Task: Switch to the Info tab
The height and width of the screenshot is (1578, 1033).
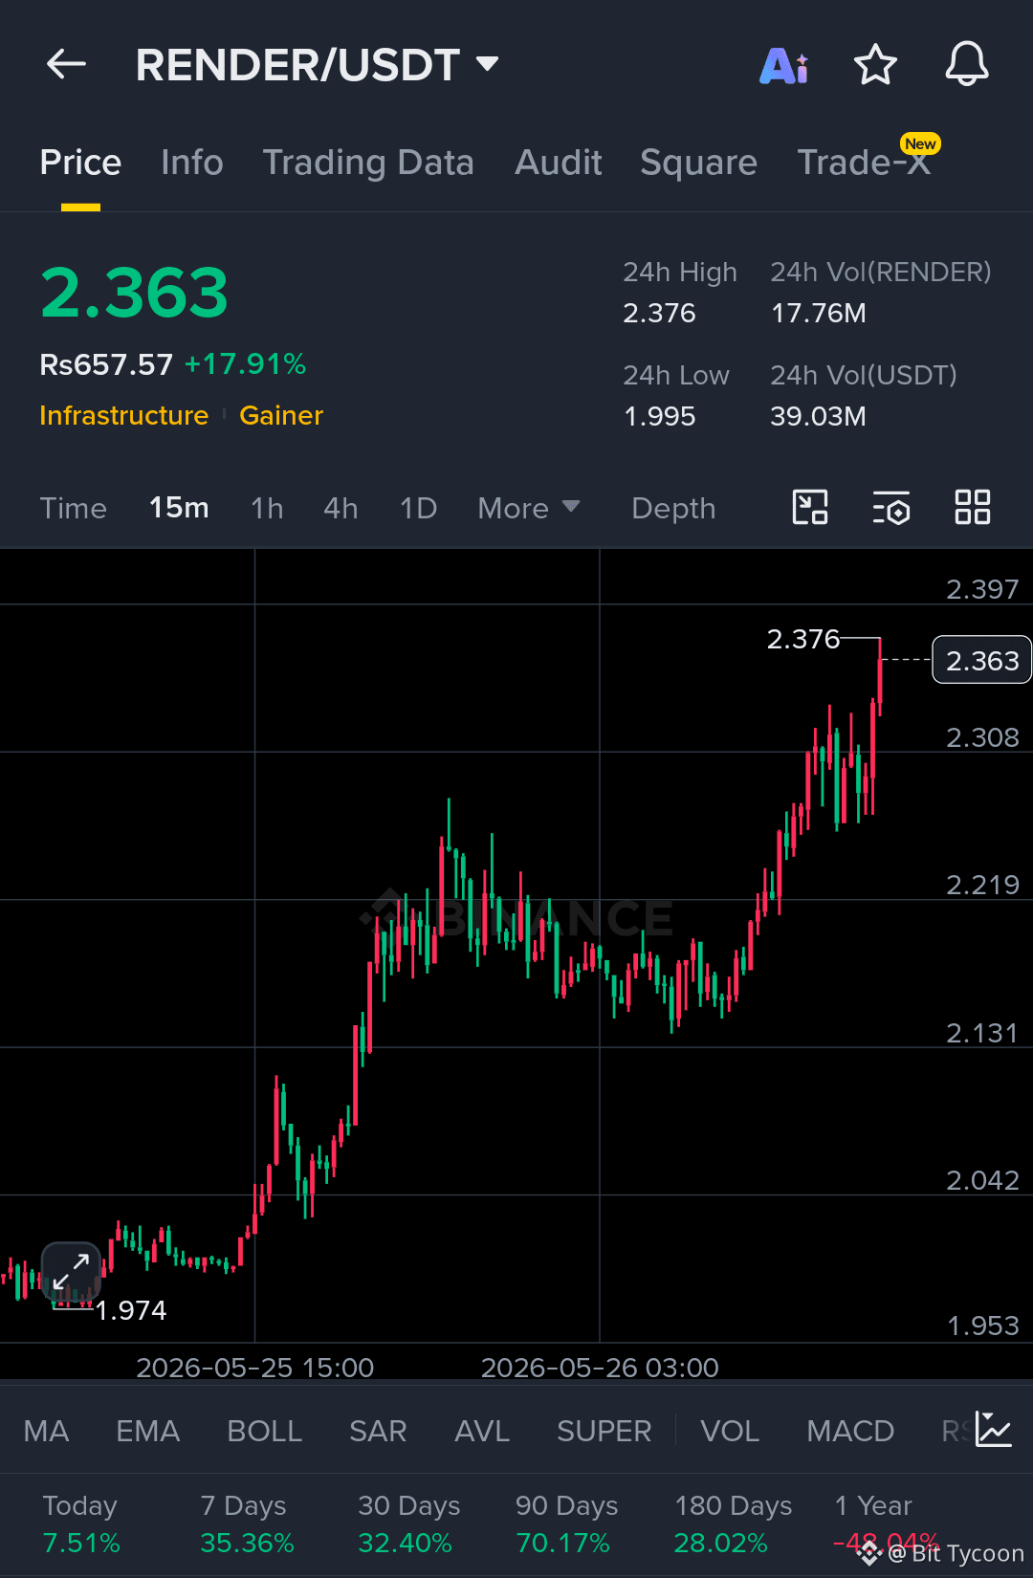Action: click(x=191, y=163)
